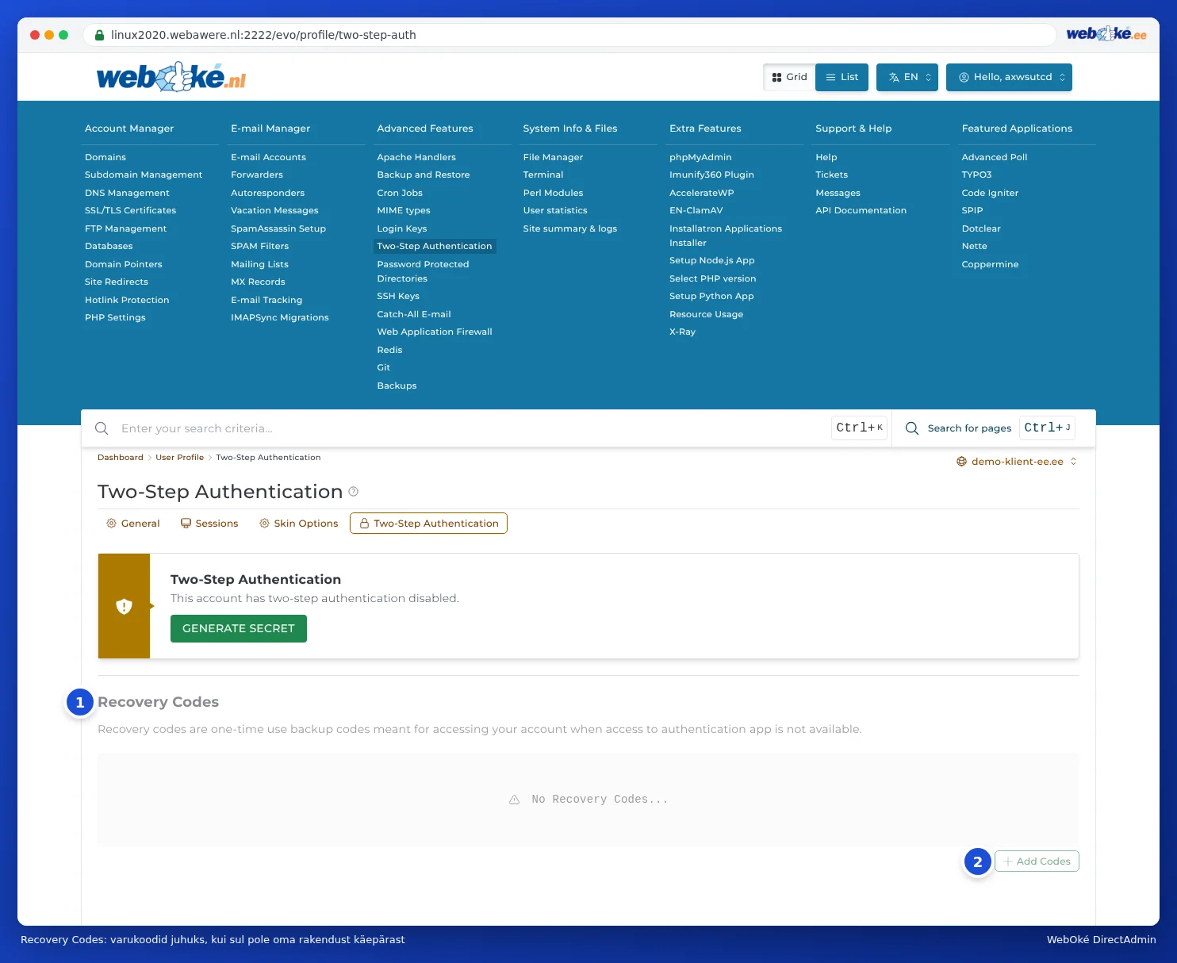Open Select PHP version link
This screenshot has width=1177, height=963.
(712, 278)
